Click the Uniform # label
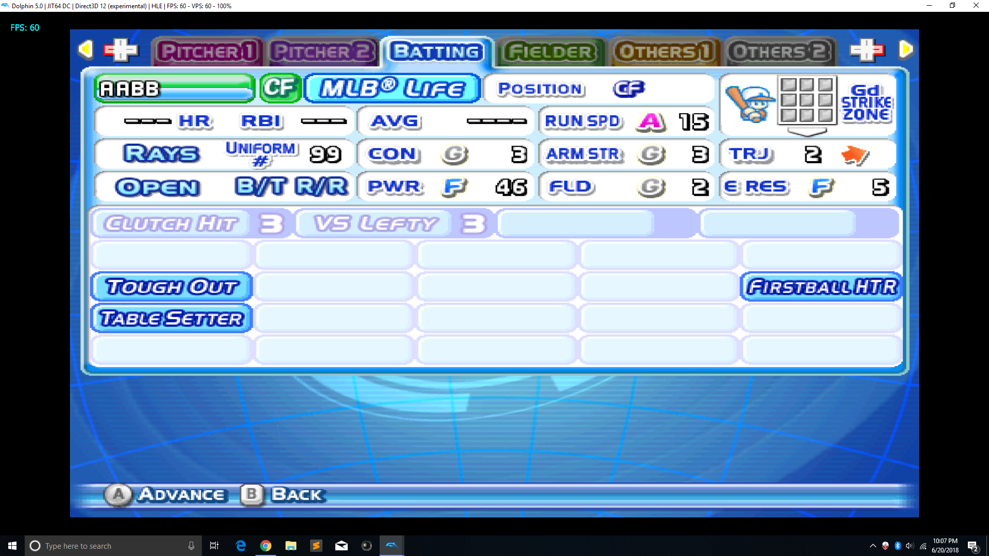The width and height of the screenshot is (989, 556). pos(262,154)
